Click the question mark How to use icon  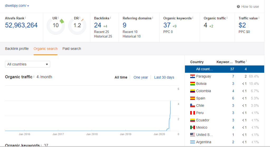point(238,7)
